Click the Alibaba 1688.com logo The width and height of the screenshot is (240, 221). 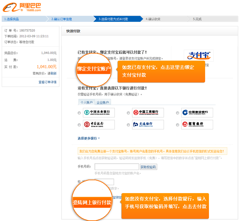click(x=22, y=7)
